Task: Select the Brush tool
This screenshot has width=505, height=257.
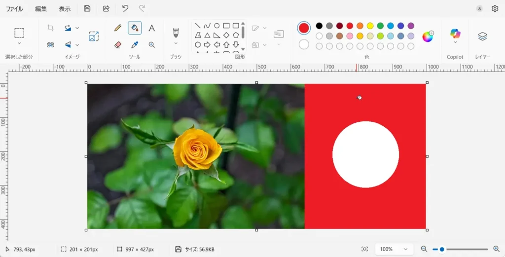Action: pyautogui.click(x=176, y=32)
